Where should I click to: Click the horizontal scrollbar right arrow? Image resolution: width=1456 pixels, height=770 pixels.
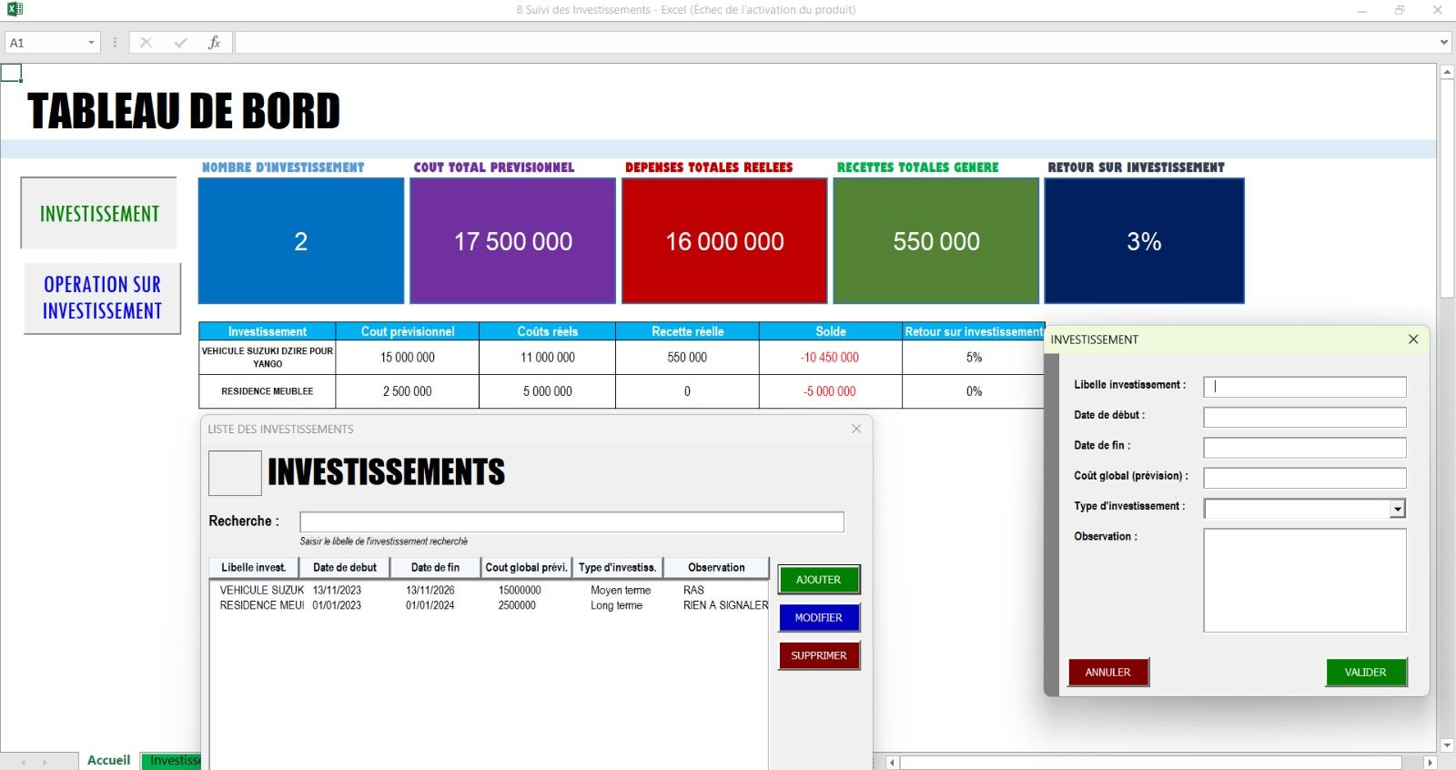pos(1430,763)
